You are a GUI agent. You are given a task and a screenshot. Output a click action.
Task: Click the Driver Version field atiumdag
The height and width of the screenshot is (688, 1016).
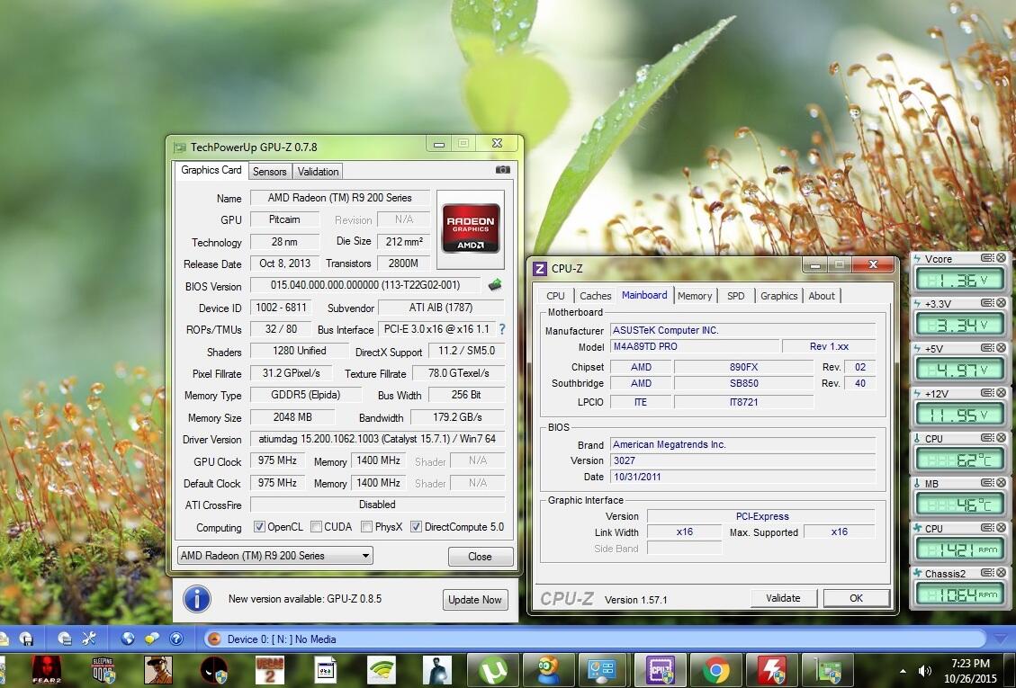click(377, 439)
